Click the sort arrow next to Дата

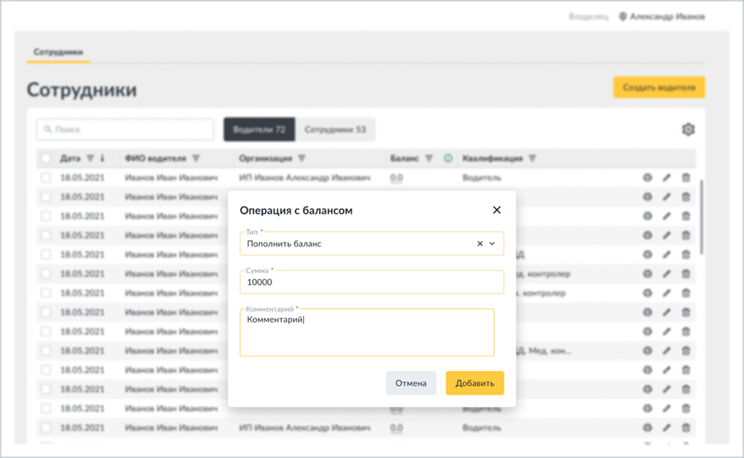click(102, 158)
